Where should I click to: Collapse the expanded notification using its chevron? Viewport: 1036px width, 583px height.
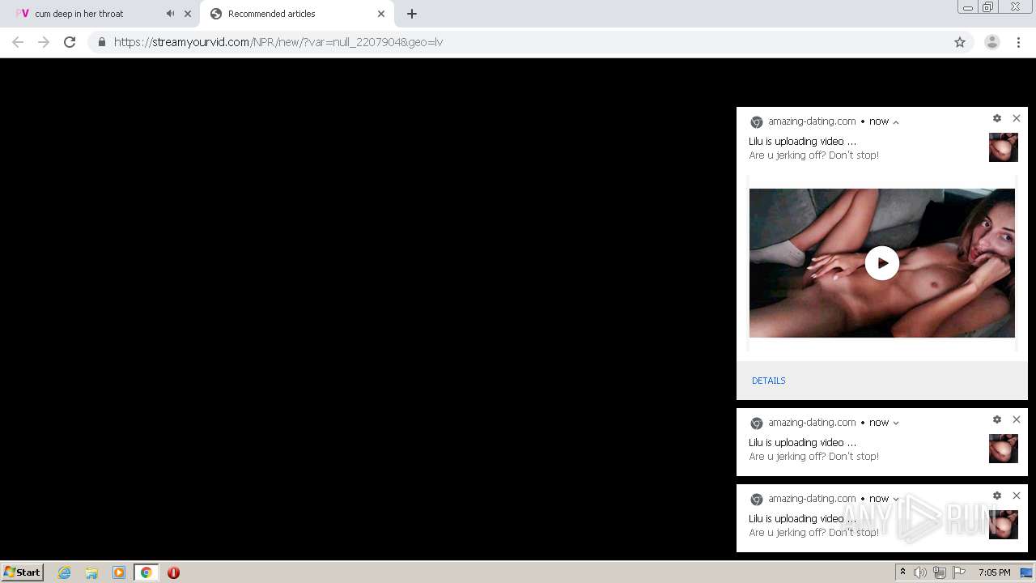[x=896, y=122]
